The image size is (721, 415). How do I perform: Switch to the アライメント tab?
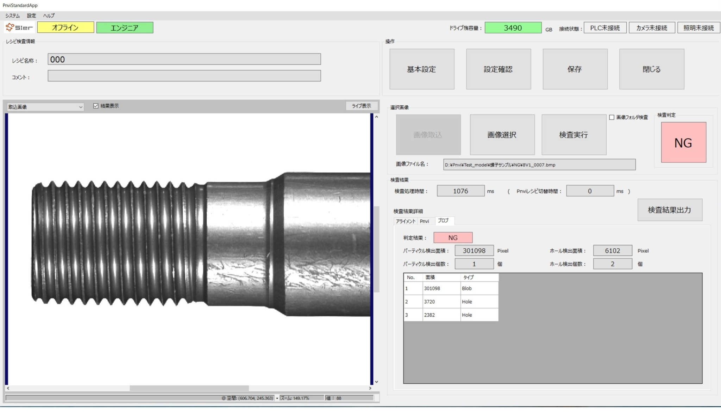tap(406, 221)
